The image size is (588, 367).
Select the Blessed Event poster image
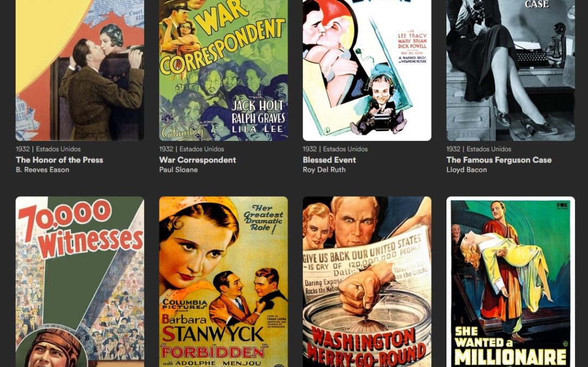pos(367,70)
